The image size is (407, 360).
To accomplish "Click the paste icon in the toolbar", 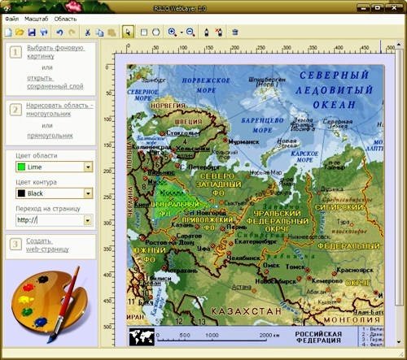I will pyautogui.click(x=112, y=33).
